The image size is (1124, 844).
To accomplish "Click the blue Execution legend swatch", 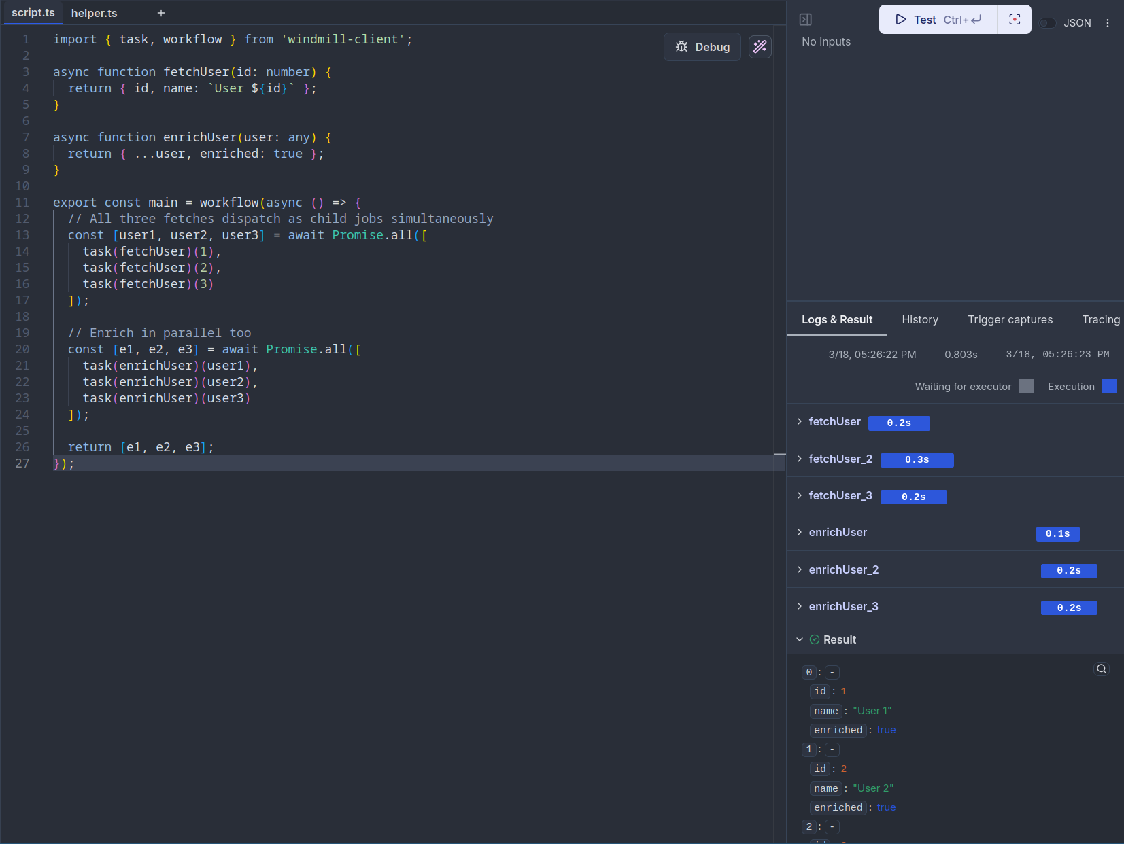I will tap(1108, 387).
